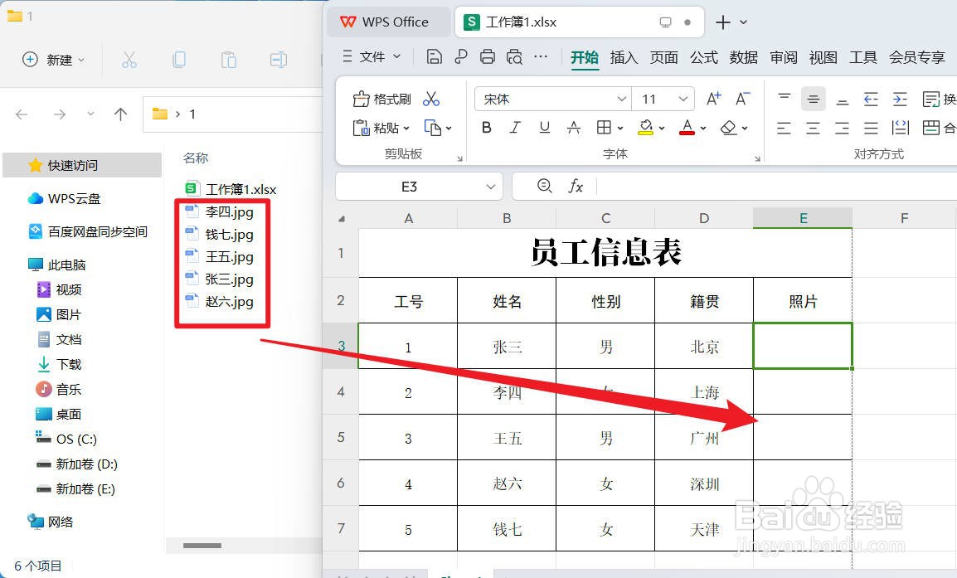Click the Paste (粘贴) icon in WPS

click(362, 128)
